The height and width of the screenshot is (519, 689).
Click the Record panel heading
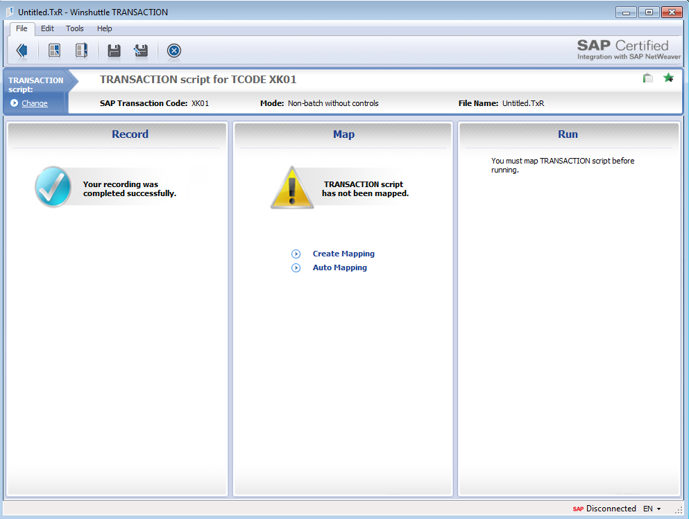point(130,134)
